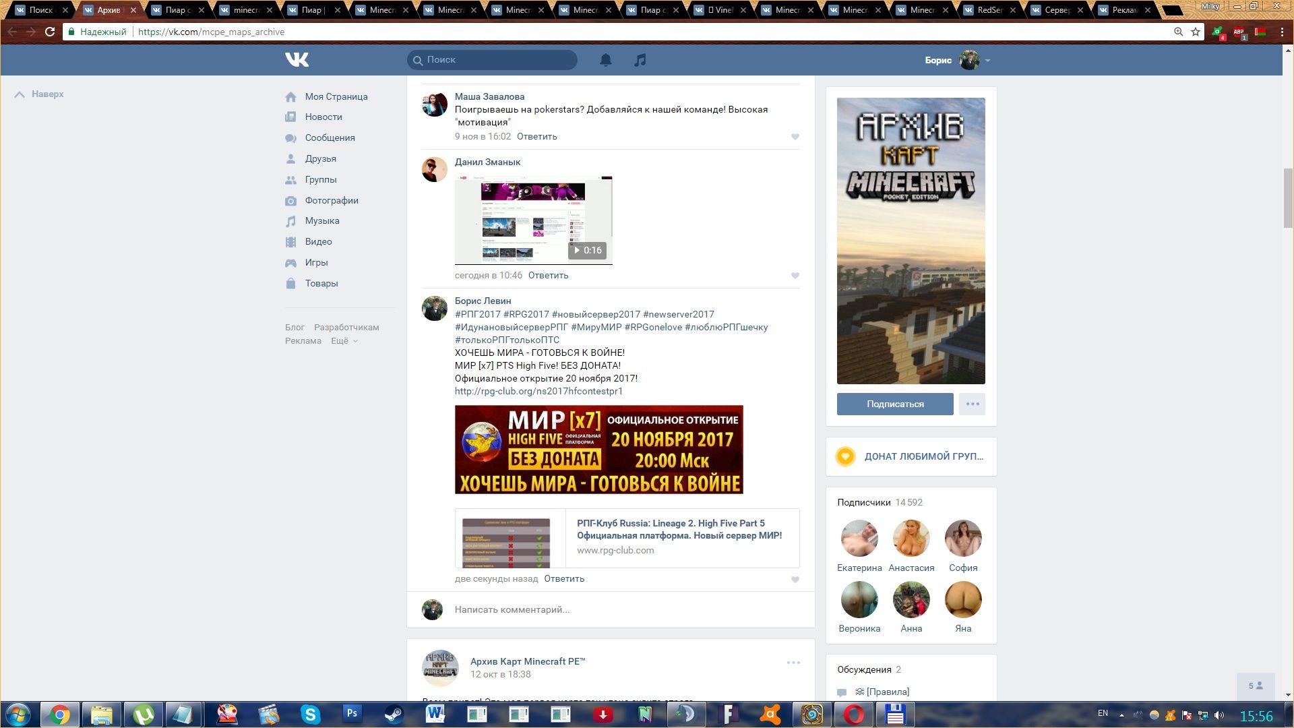This screenshot has width=1294, height=728.
Task: Open Skype from the taskbar
Action: [310, 714]
